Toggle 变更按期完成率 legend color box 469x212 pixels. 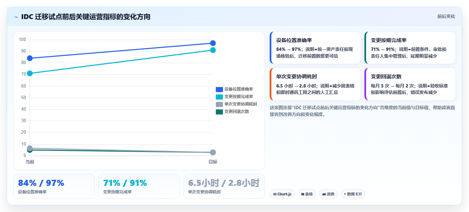coord(219,97)
